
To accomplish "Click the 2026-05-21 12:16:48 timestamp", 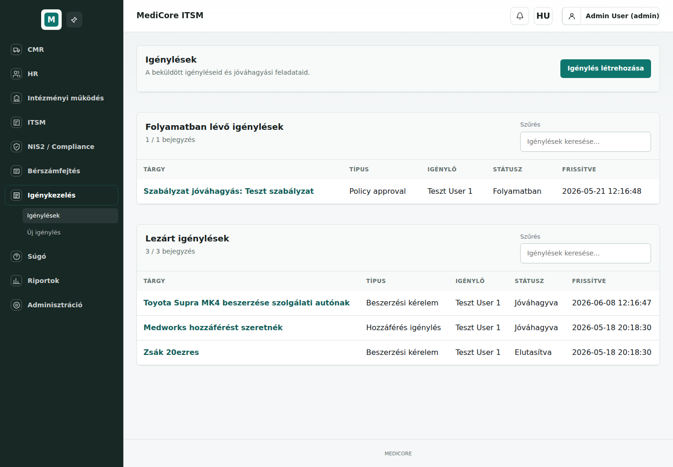I will pyautogui.click(x=601, y=191).
